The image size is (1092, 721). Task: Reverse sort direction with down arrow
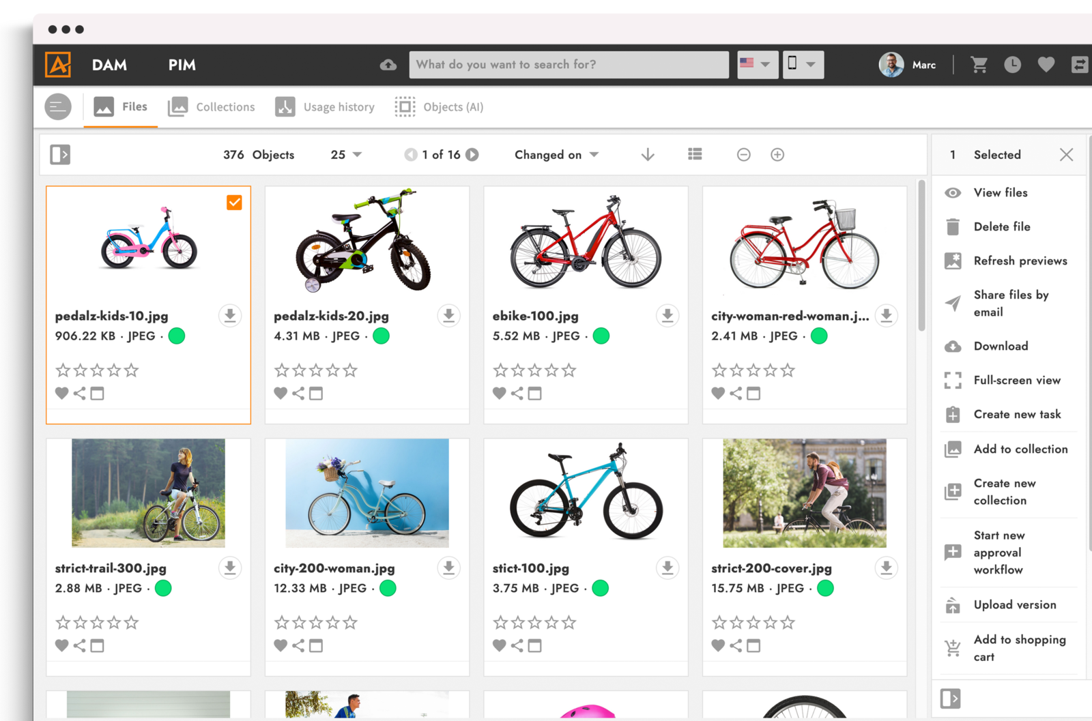[648, 155]
